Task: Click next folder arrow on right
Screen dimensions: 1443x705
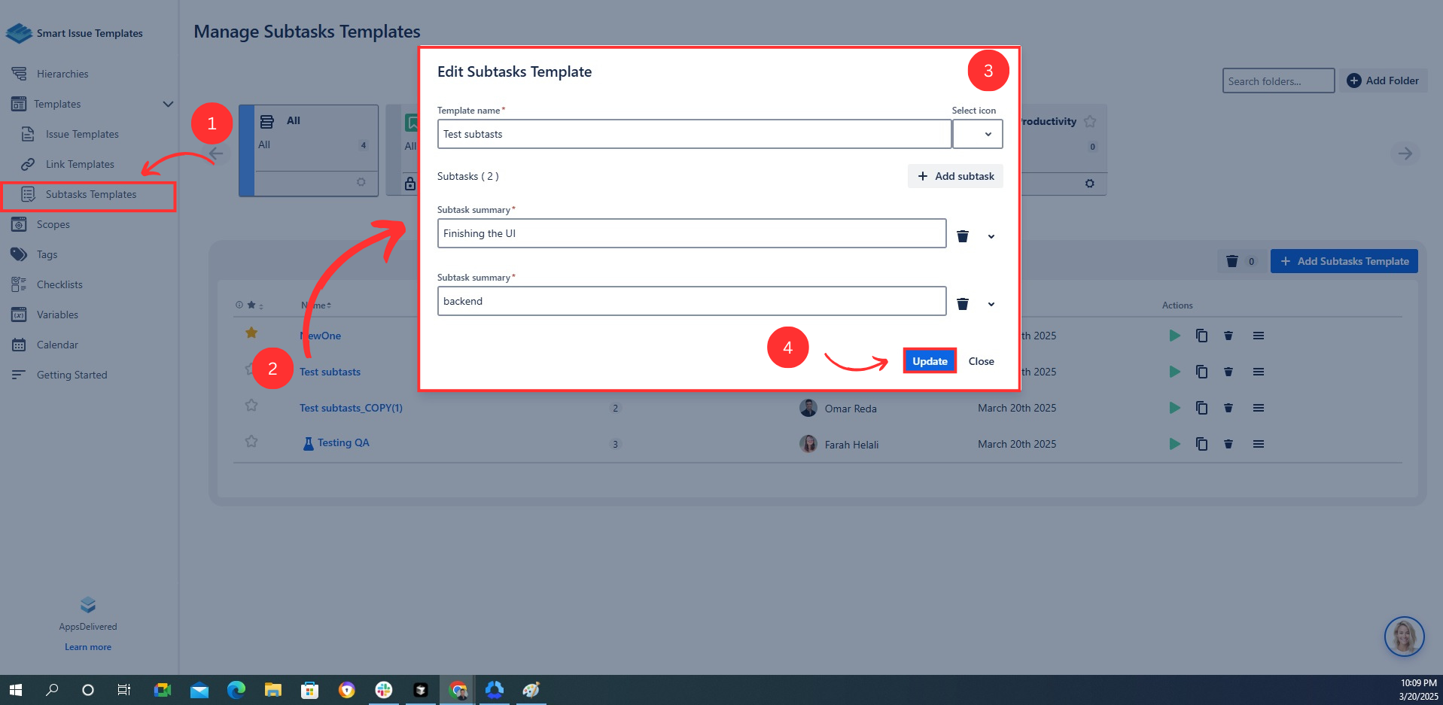Action: (1405, 153)
